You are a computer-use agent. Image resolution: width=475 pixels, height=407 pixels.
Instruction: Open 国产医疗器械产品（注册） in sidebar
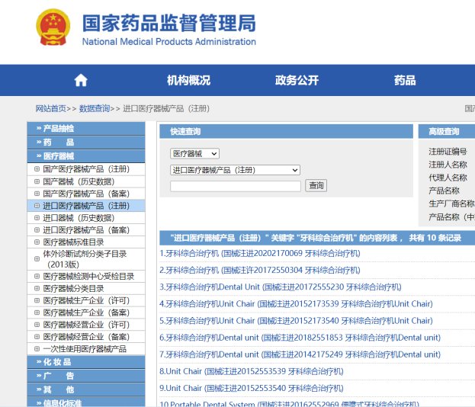86,169
